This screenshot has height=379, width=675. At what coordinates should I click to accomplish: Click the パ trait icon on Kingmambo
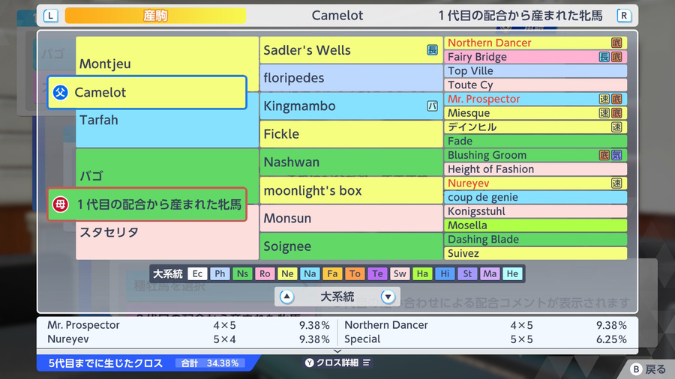click(432, 106)
